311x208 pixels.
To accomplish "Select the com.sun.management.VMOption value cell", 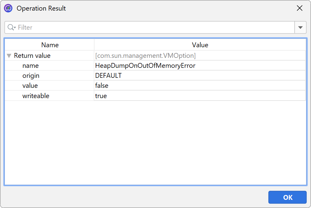I will click(x=145, y=56).
